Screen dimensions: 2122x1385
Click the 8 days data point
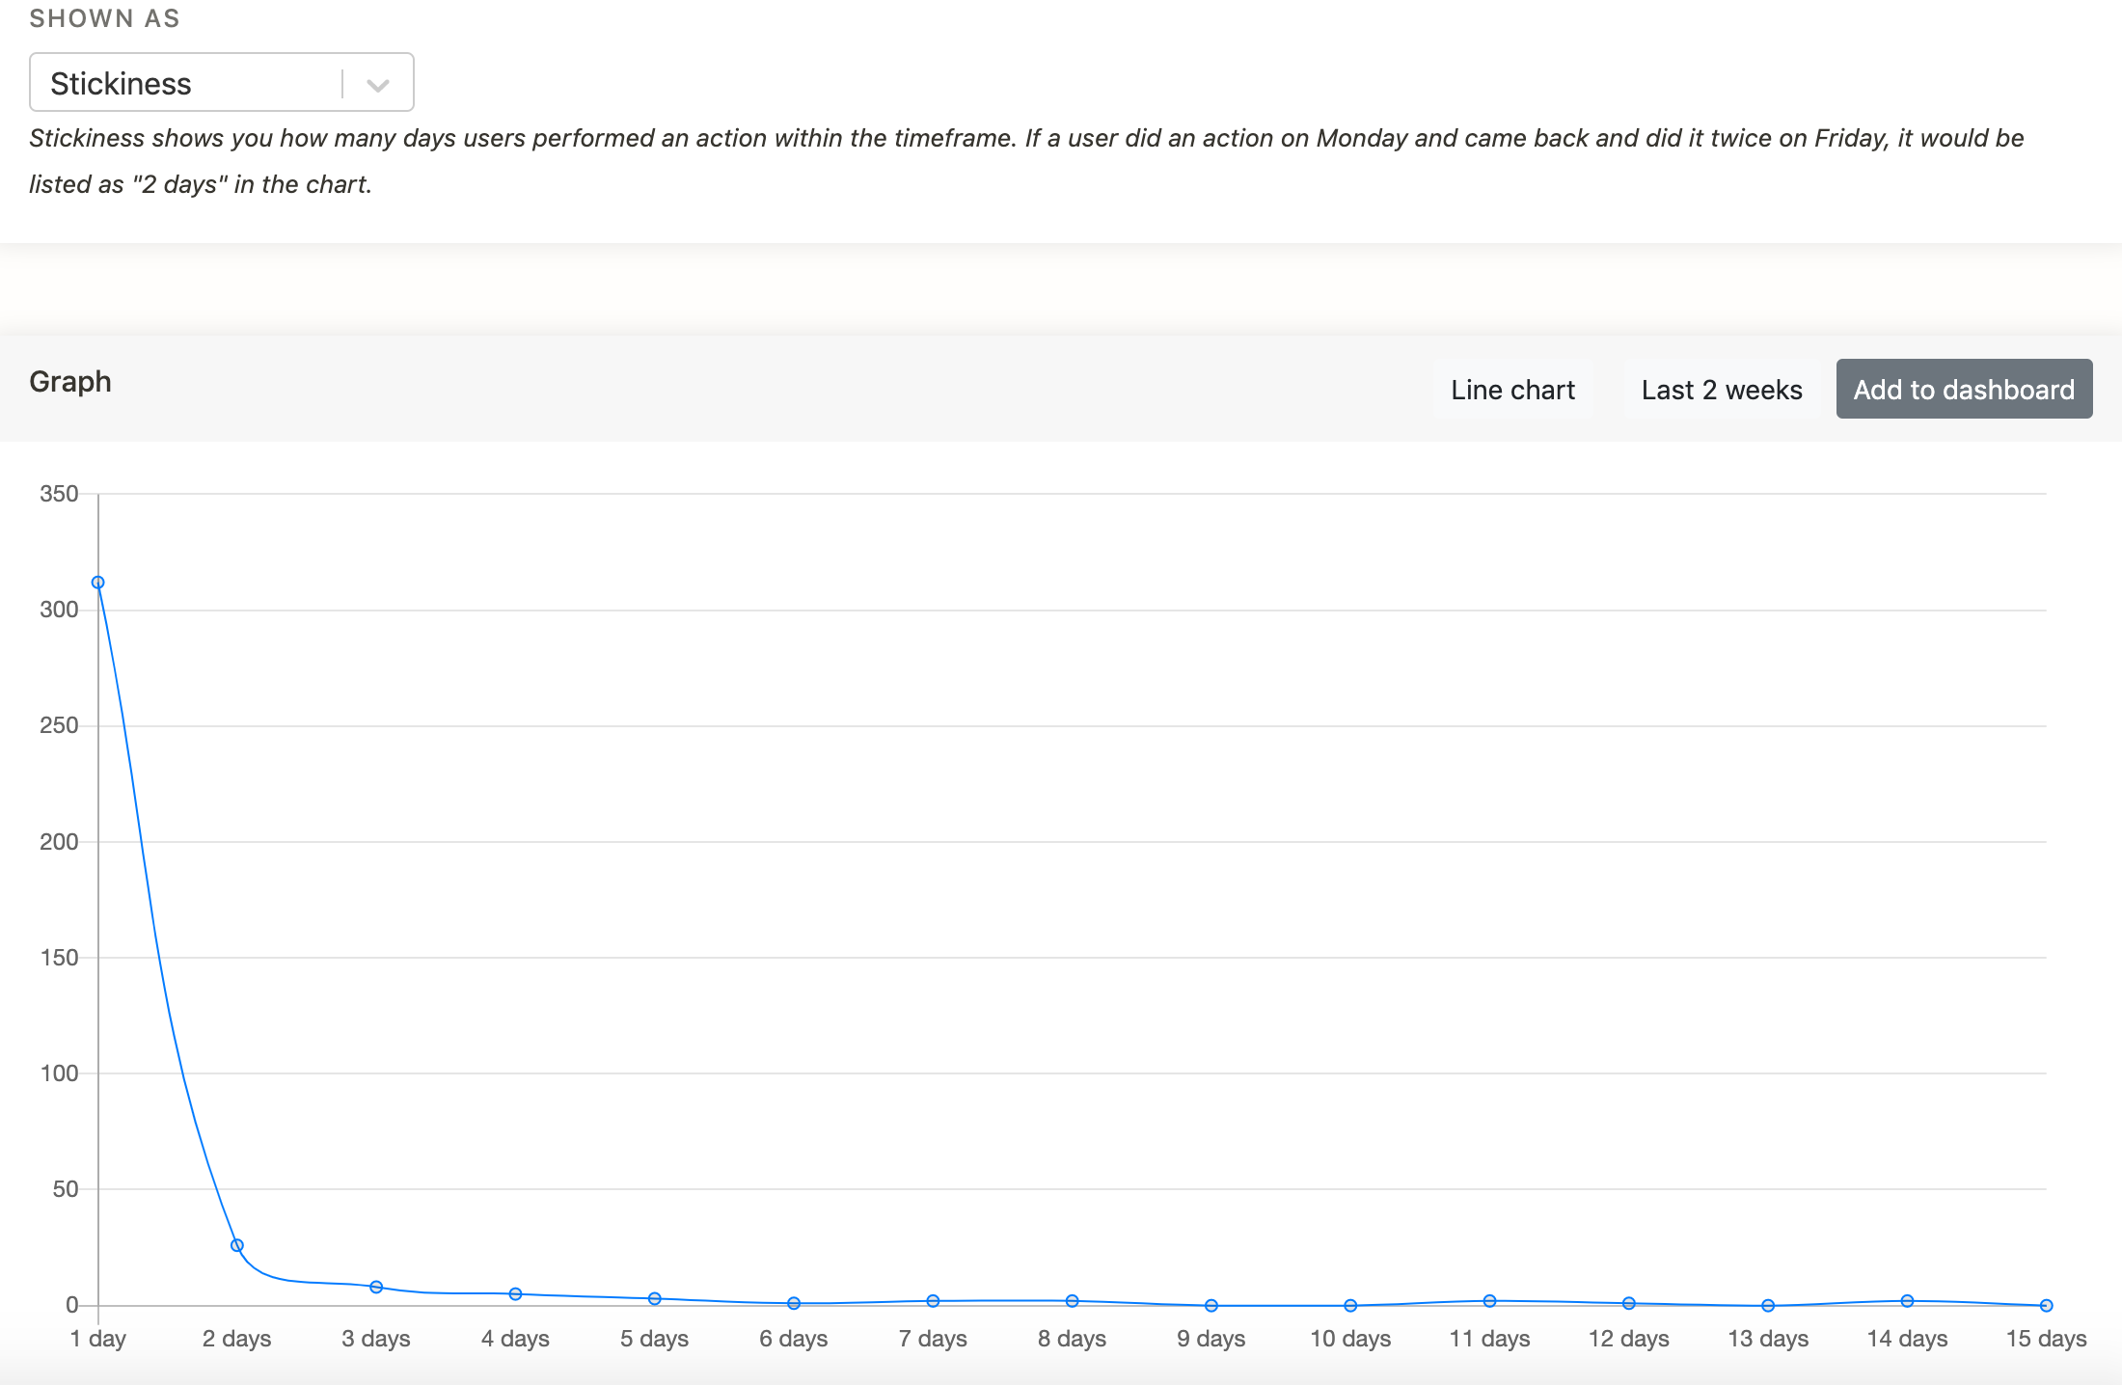click(x=1072, y=1301)
